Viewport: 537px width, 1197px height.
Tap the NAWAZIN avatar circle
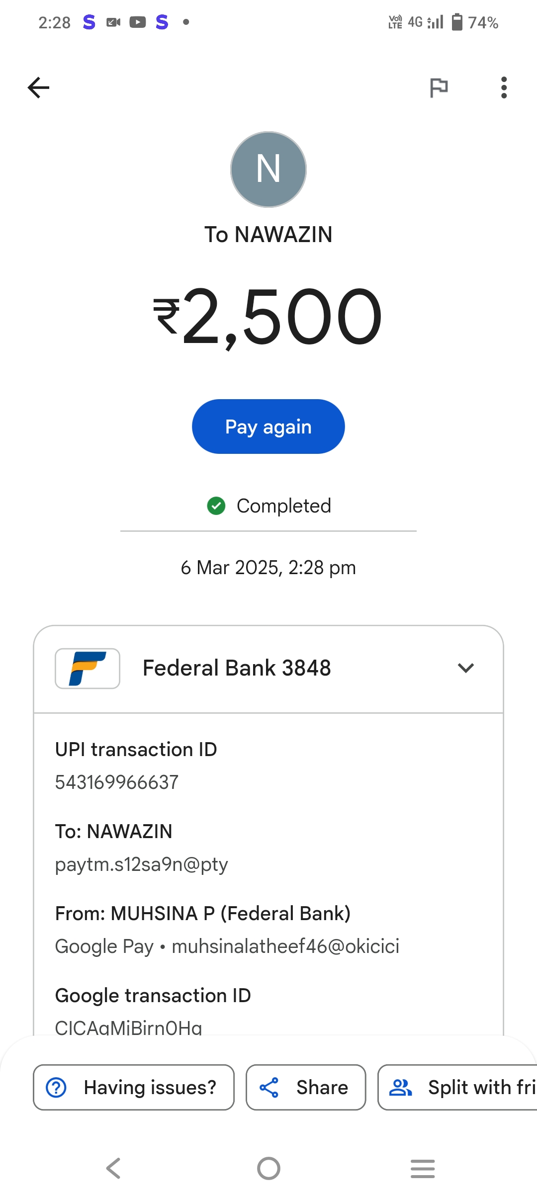click(x=268, y=170)
